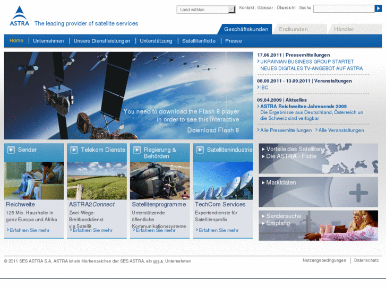Open the Marktdaten banner link
The image size is (386, 289).
click(x=281, y=182)
